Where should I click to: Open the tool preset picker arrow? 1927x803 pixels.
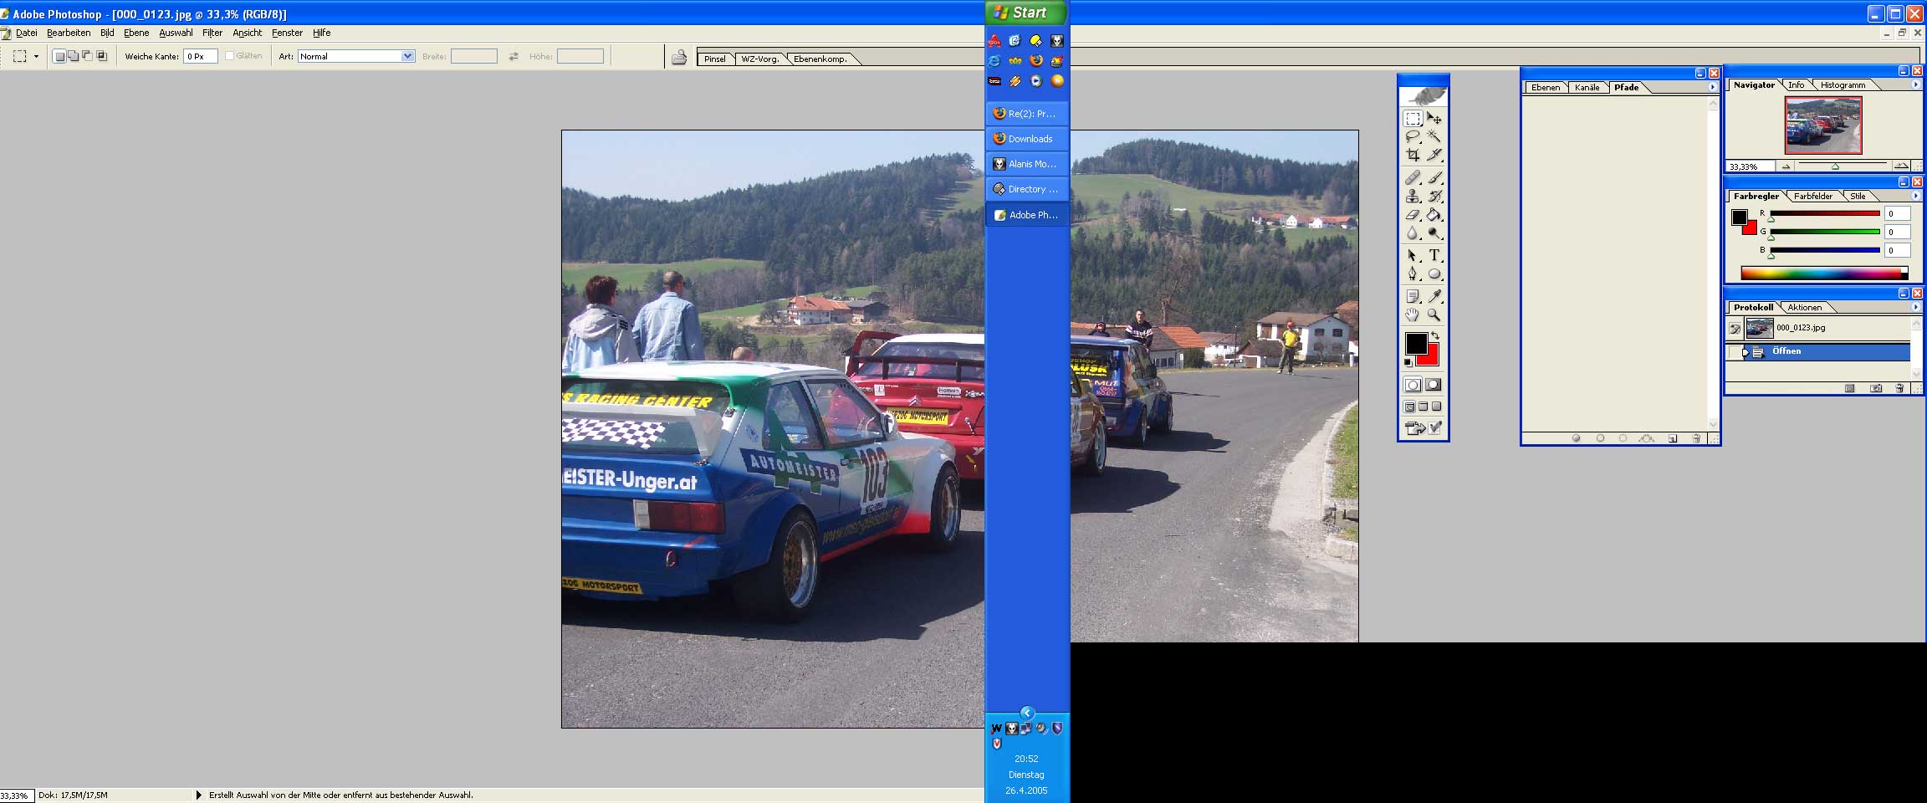(x=36, y=56)
